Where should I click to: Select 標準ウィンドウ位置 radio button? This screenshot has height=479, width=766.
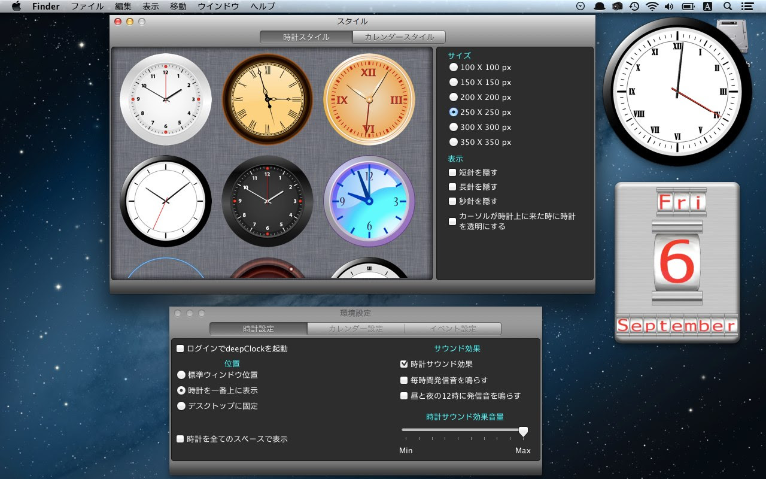181,375
